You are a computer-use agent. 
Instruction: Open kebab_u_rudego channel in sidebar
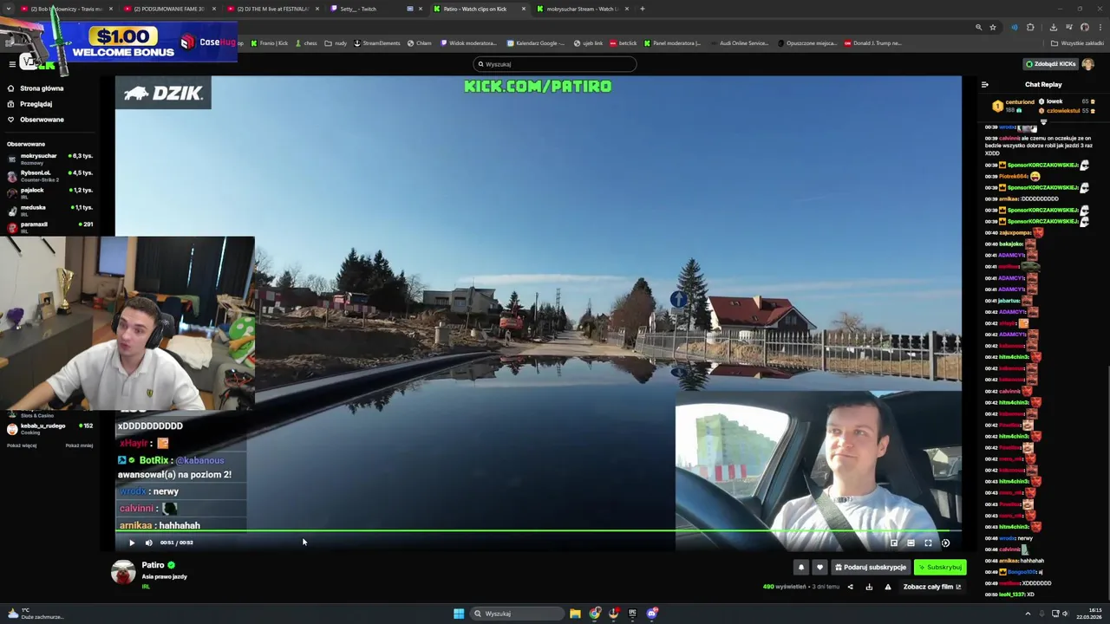49,429
